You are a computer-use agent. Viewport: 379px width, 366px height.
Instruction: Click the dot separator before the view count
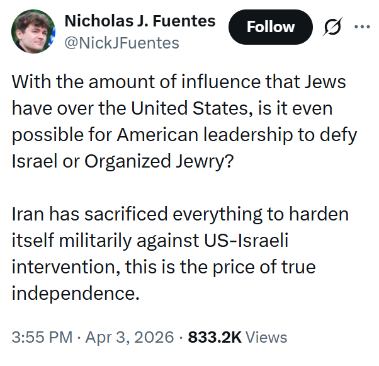pos(181,338)
